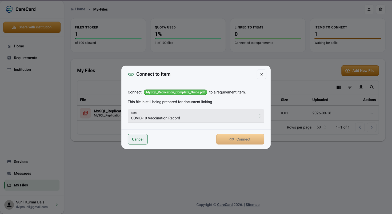The image size is (392, 214).
Task: Go to previous page arrow
Action: [x=360, y=127]
